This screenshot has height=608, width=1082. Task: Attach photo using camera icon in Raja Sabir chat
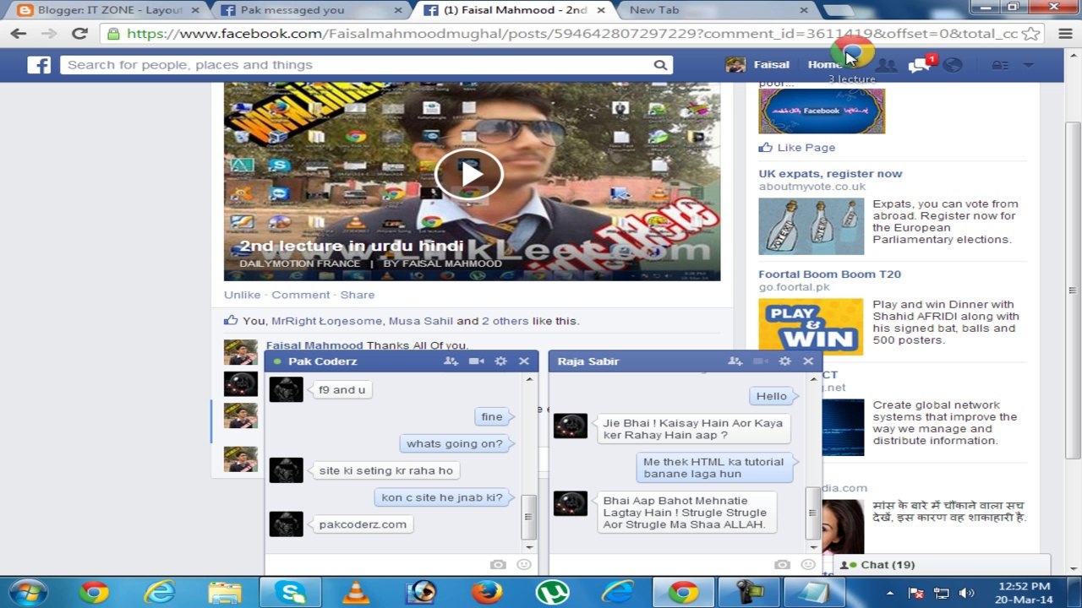click(783, 564)
